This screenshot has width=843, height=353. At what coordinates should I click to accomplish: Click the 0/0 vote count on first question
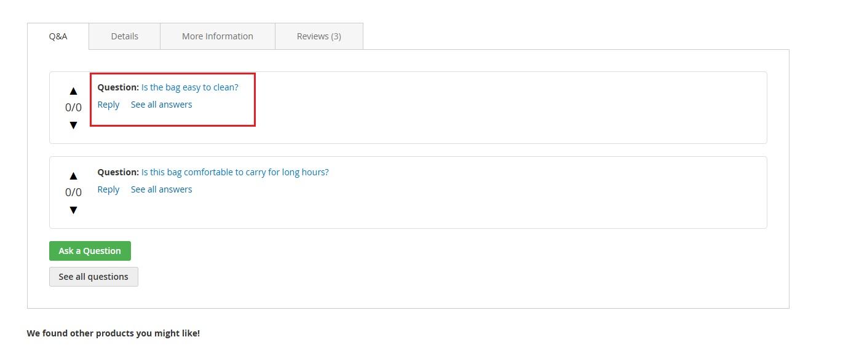[73, 108]
